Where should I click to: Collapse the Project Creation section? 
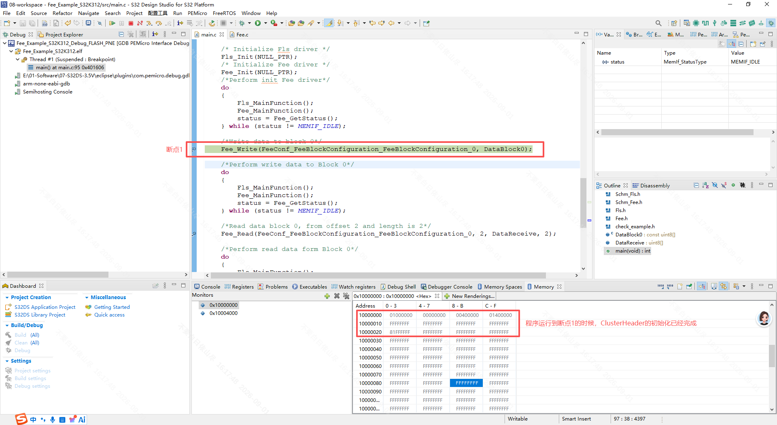point(7,297)
